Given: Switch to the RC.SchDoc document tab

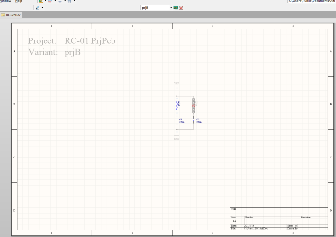Looking at the screenshot, I should (x=11, y=15).
